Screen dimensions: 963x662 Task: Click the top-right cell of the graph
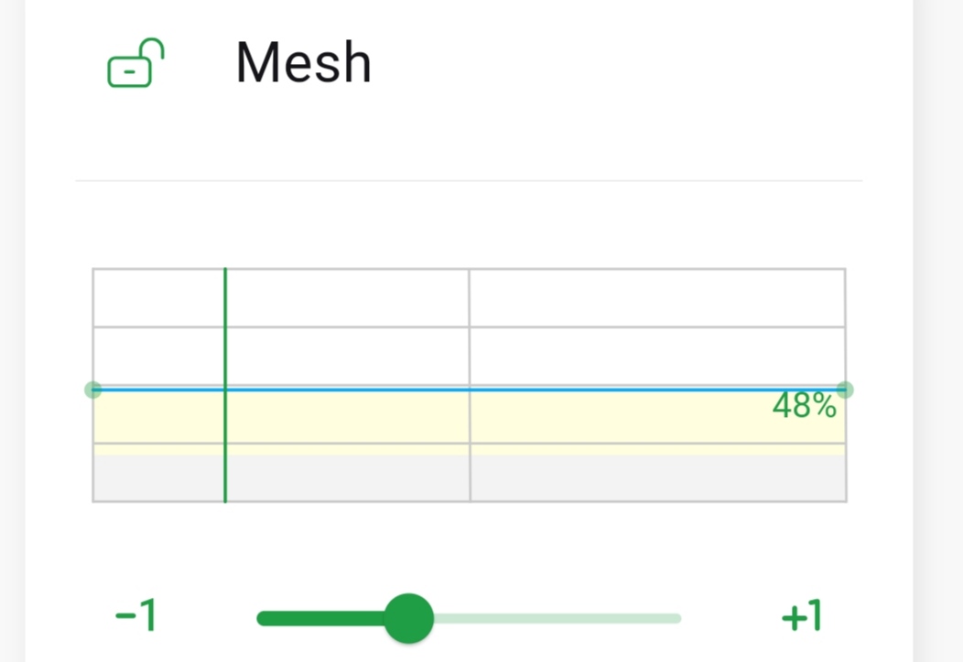pyautogui.click(x=657, y=297)
